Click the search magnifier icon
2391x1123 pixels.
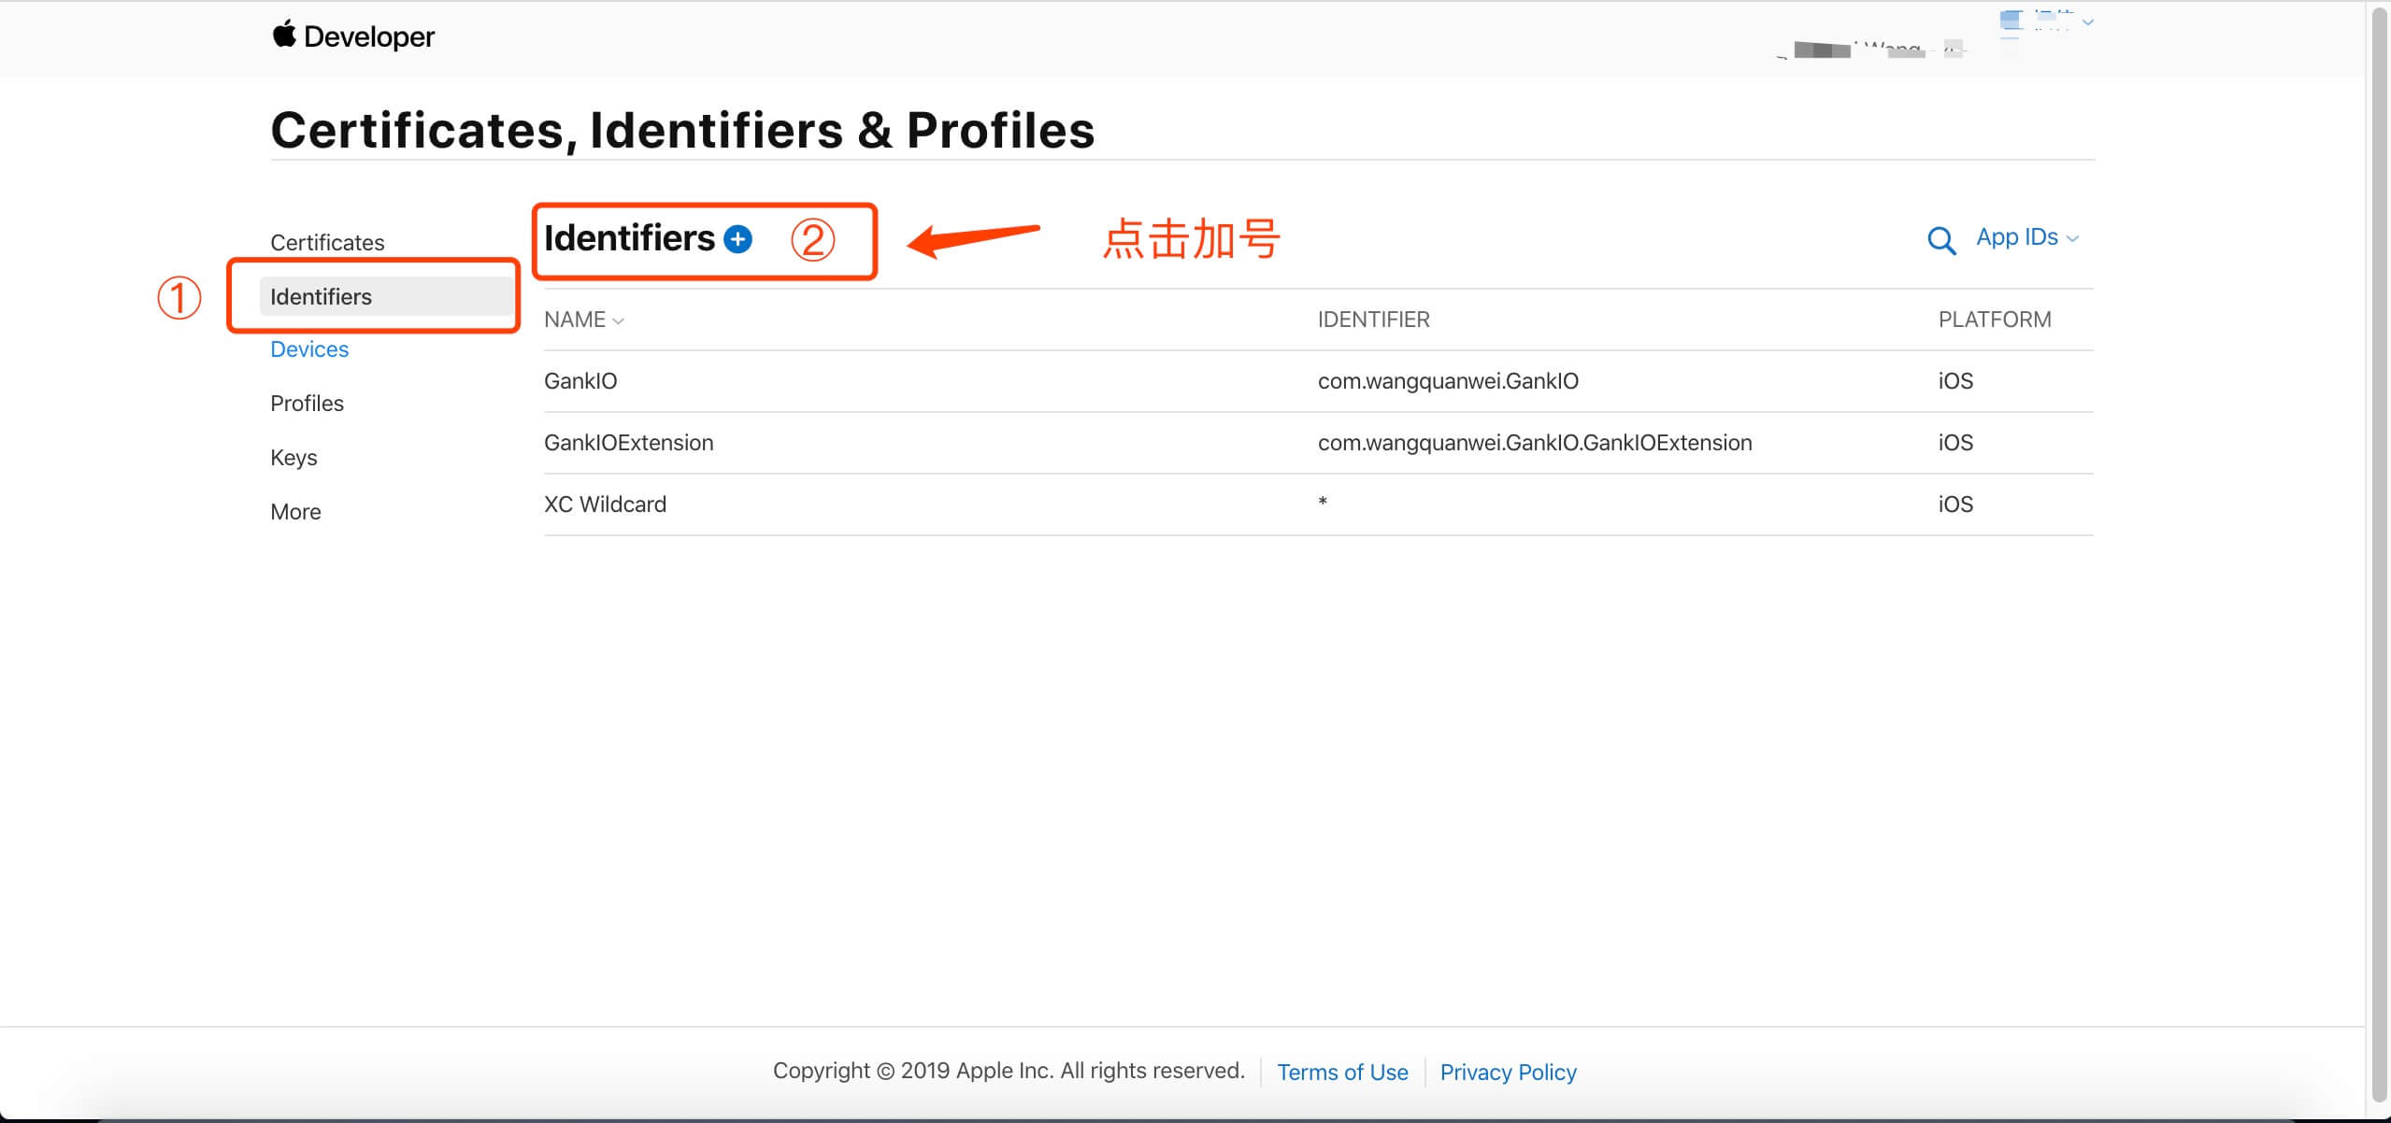[1940, 240]
